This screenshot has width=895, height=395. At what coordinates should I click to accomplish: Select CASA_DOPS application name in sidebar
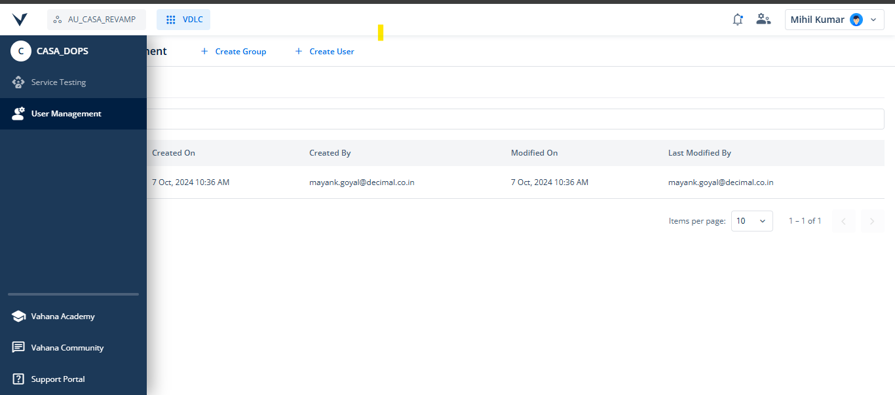point(62,51)
